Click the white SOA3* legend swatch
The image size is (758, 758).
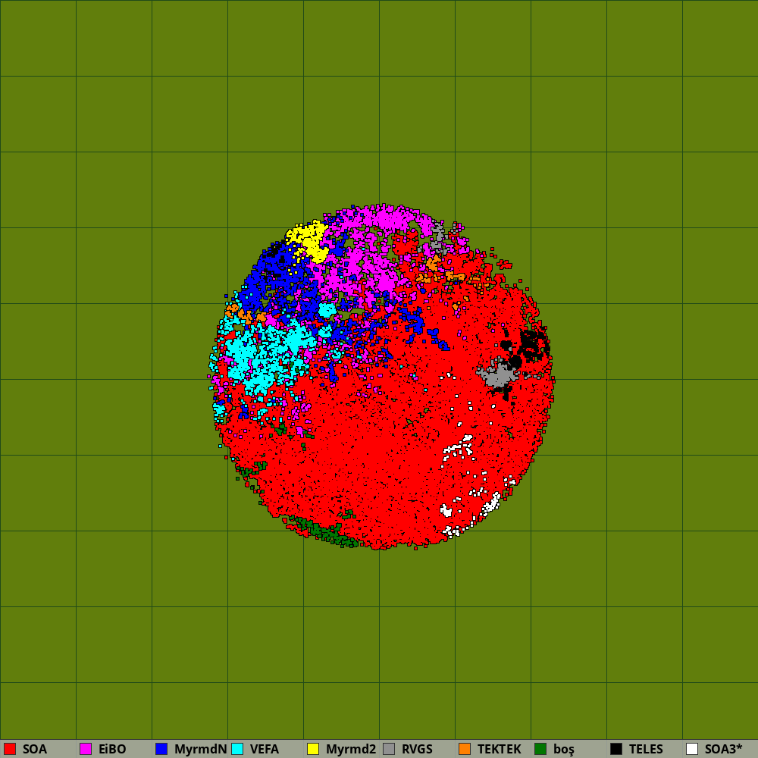[x=692, y=749]
